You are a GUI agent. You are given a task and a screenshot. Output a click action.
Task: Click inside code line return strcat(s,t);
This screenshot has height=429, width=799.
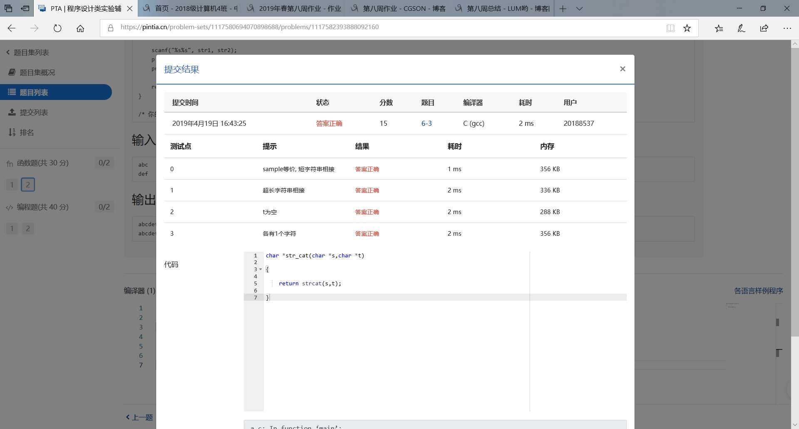pyautogui.click(x=310, y=284)
